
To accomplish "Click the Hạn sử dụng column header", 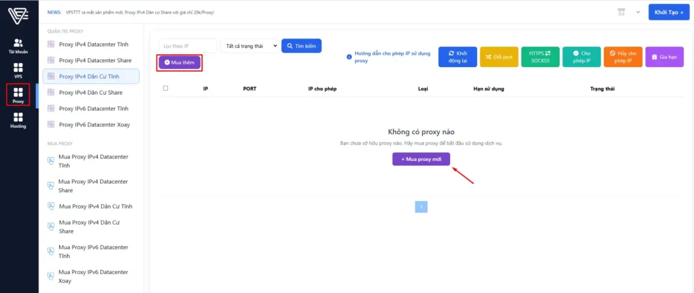I will tap(489, 89).
